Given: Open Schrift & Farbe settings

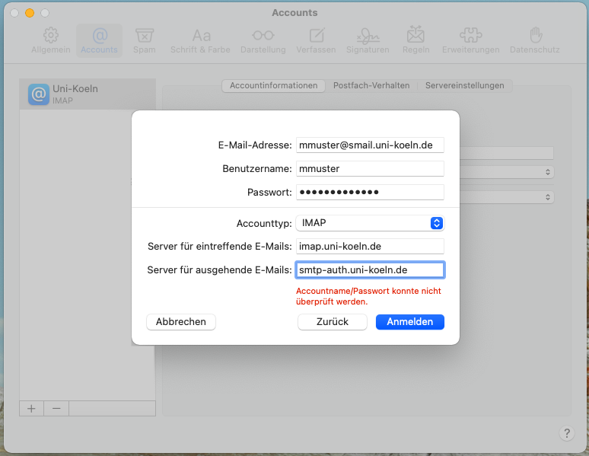Looking at the screenshot, I should pos(200,40).
